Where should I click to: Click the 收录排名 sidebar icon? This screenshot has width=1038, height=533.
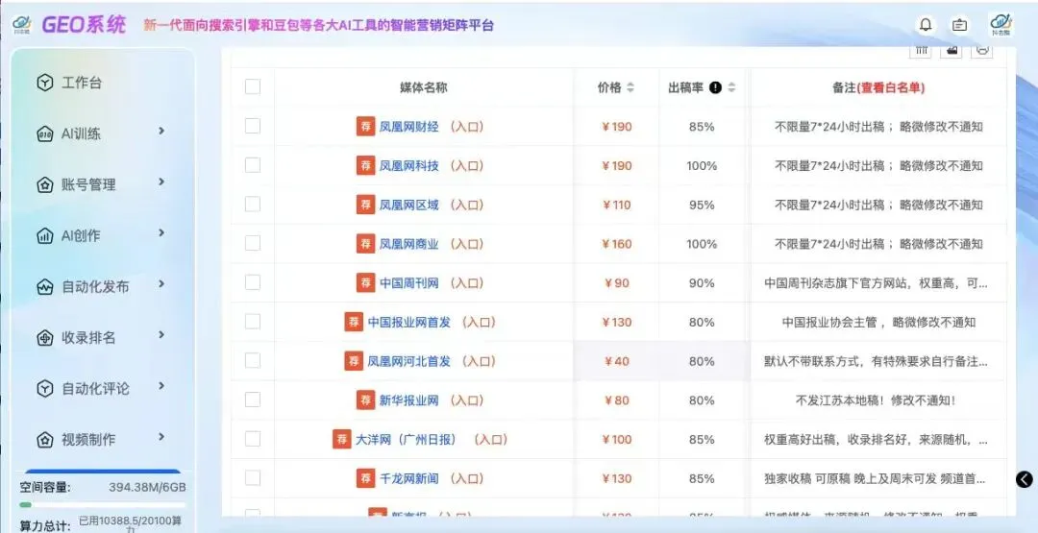(x=44, y=338)
